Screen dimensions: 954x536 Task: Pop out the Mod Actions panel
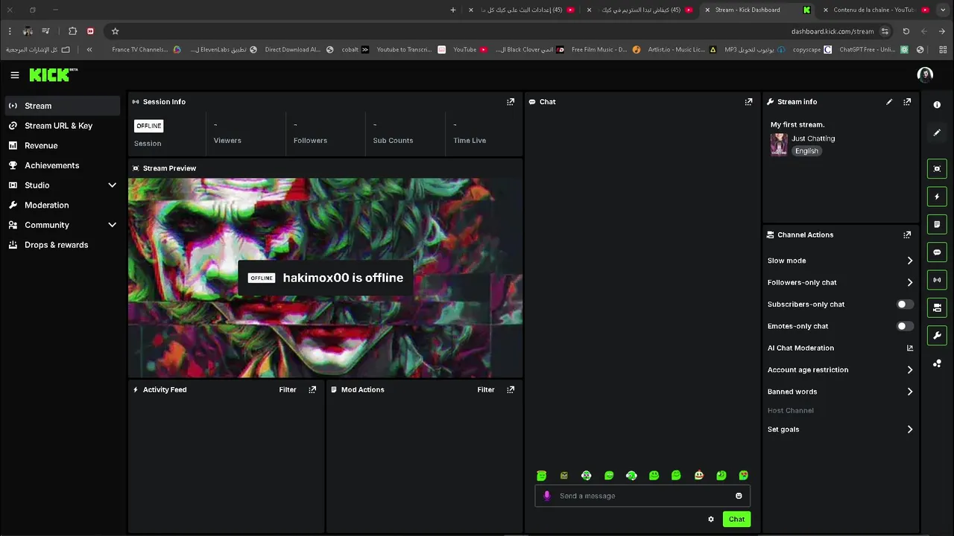tap(511, 389)
